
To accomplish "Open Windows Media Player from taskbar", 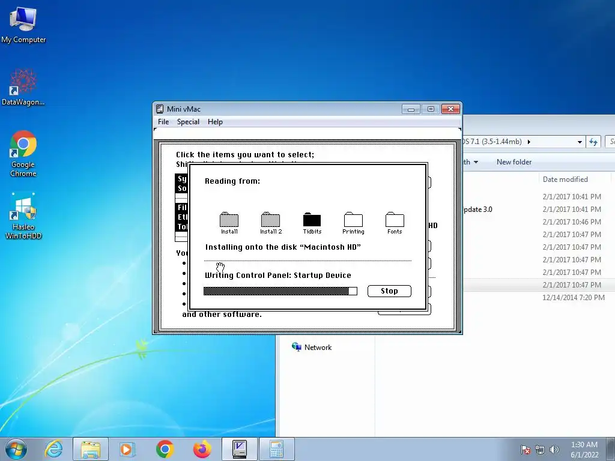I will 127,449.
